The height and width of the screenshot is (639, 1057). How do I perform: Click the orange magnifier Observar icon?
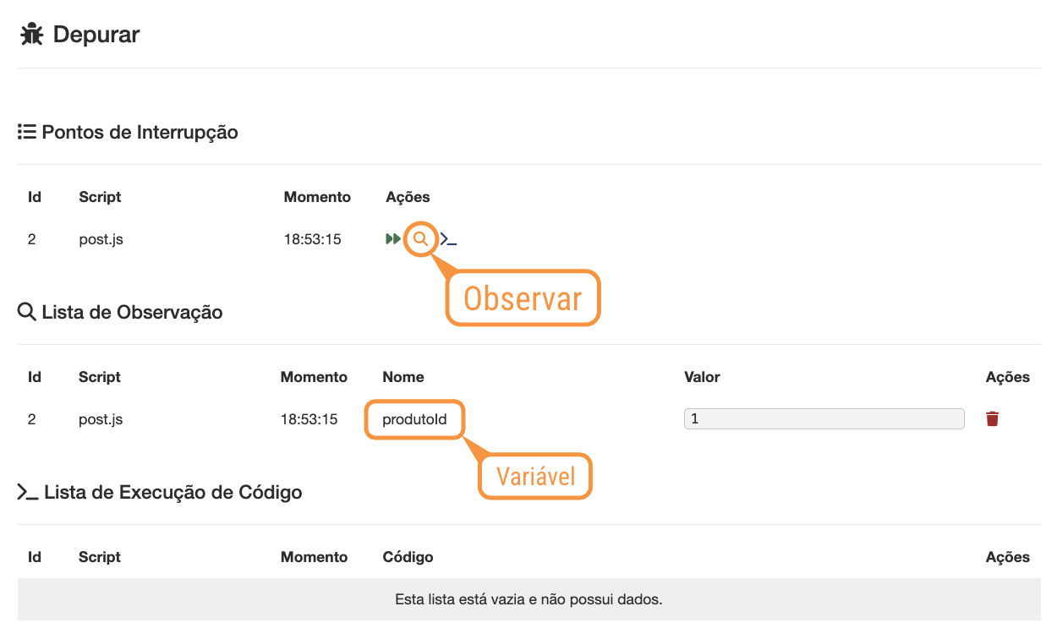pos(420,239)
